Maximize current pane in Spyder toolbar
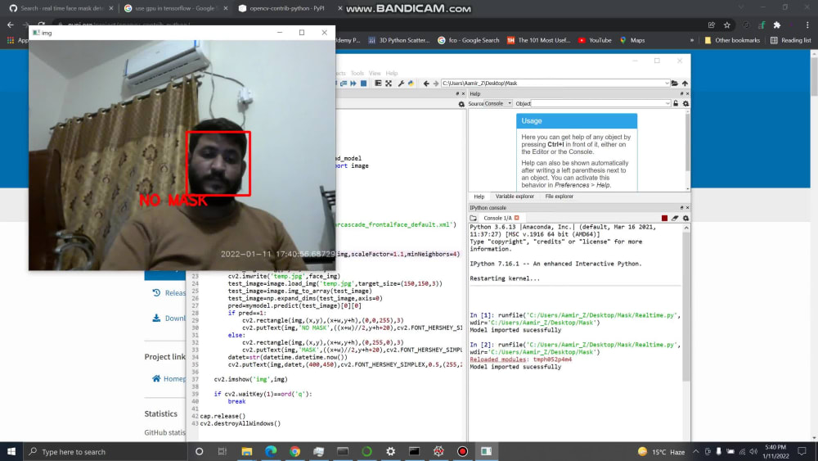The height and width of the screenshot is (461, 818). click(x=378, y=83)
